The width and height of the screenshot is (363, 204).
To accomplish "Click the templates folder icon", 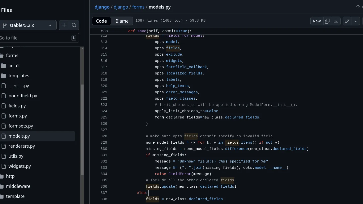I will (4, 76).
